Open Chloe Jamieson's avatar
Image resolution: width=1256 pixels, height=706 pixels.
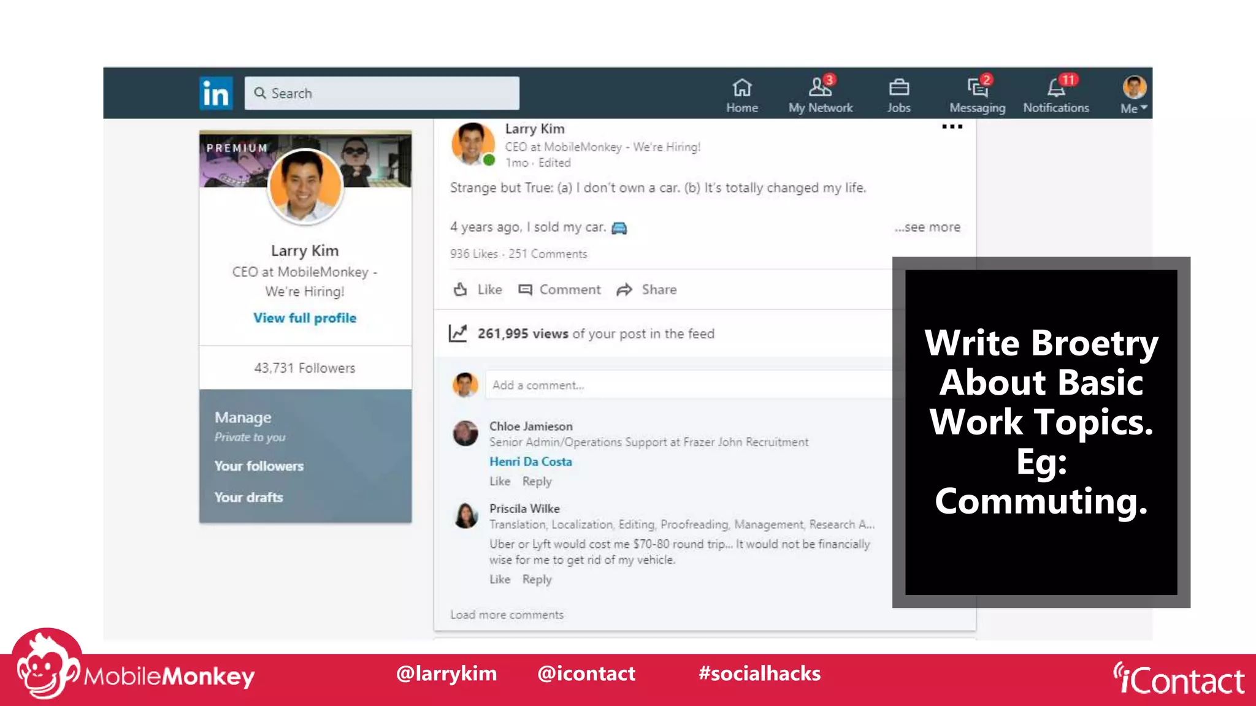pos(465,433)
